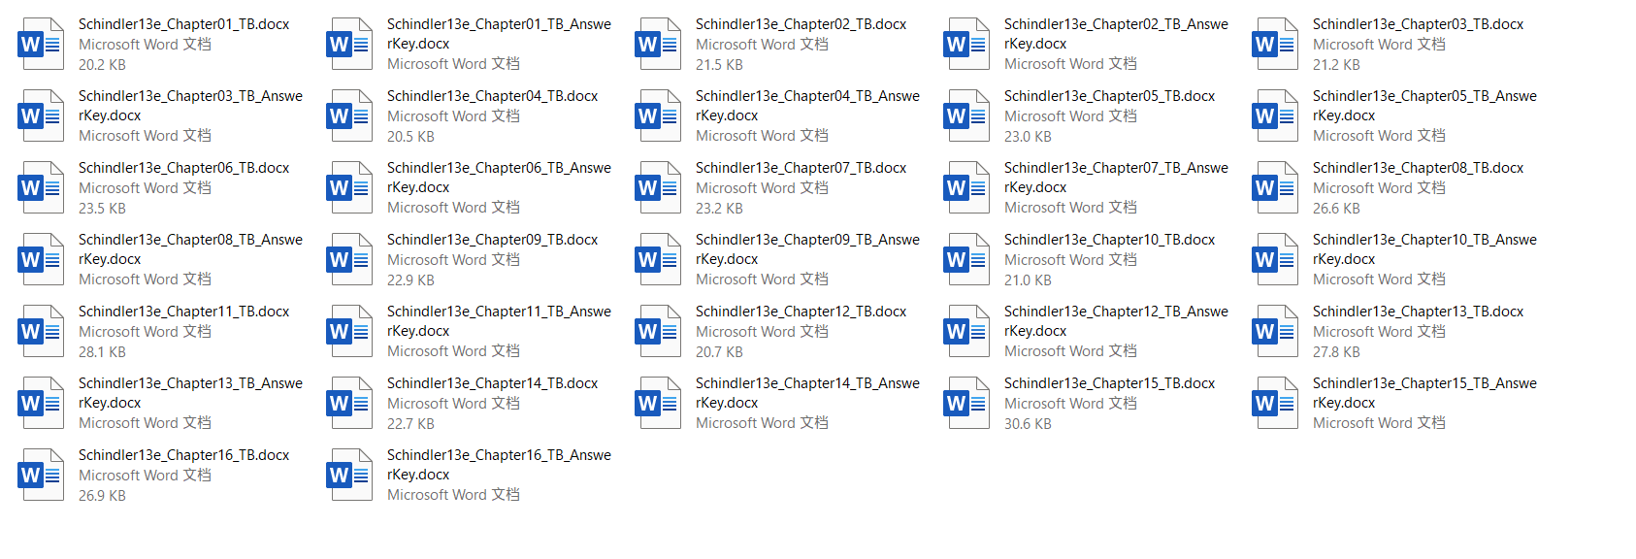1636x559 pixels.
Task: Click the Word icon of Chapter05_TB_AnswerKey.docx
Action: pos(1275,115)
